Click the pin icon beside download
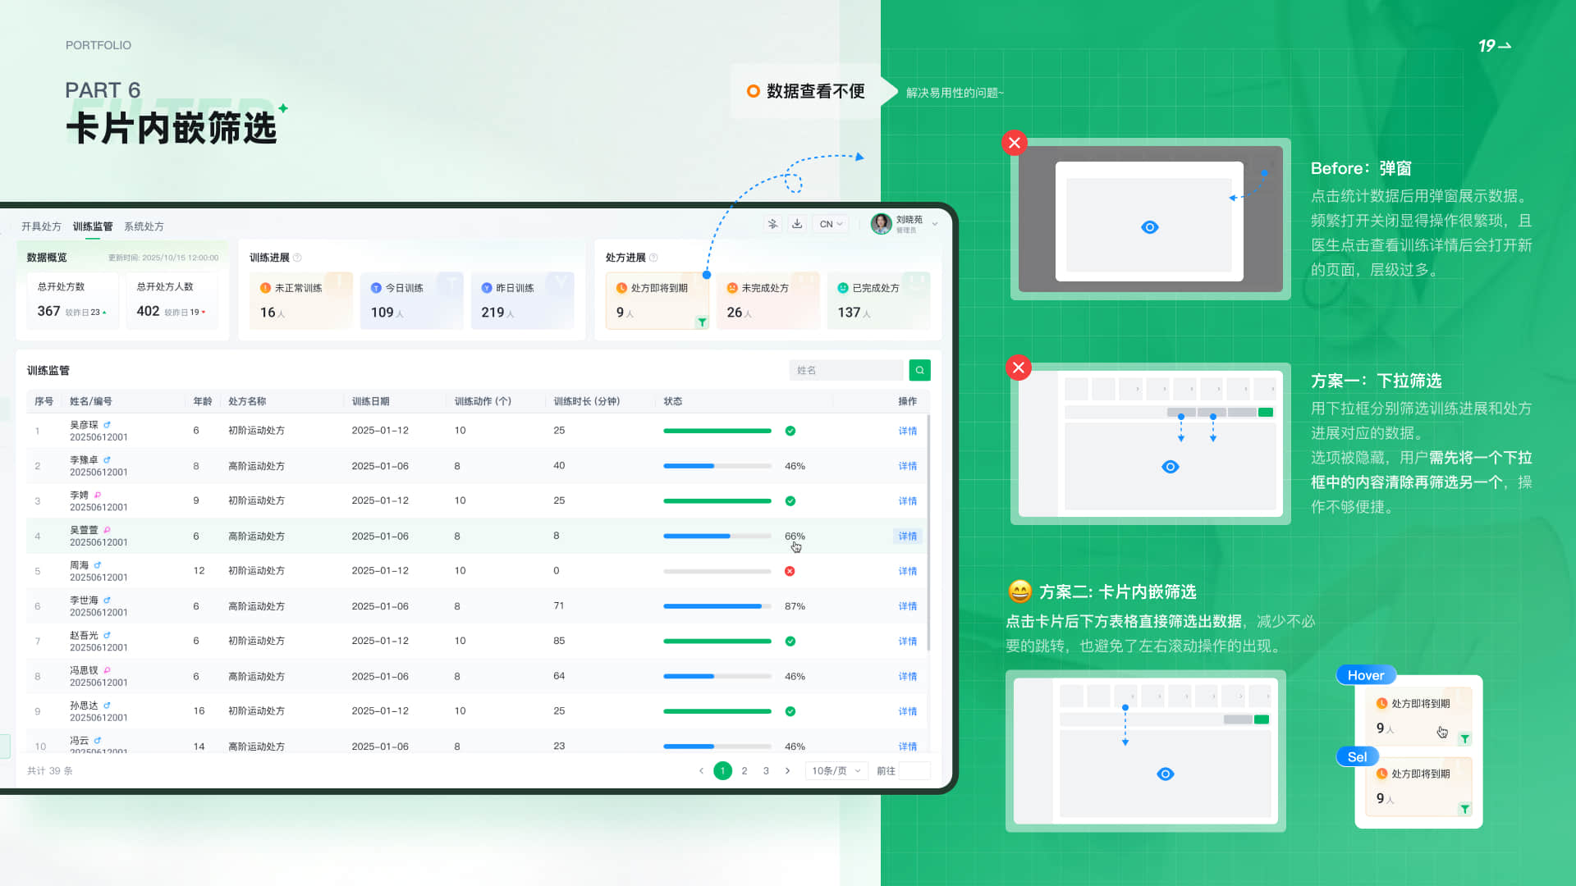This screenshot has height=886, width=1576. tap(772, 224)
